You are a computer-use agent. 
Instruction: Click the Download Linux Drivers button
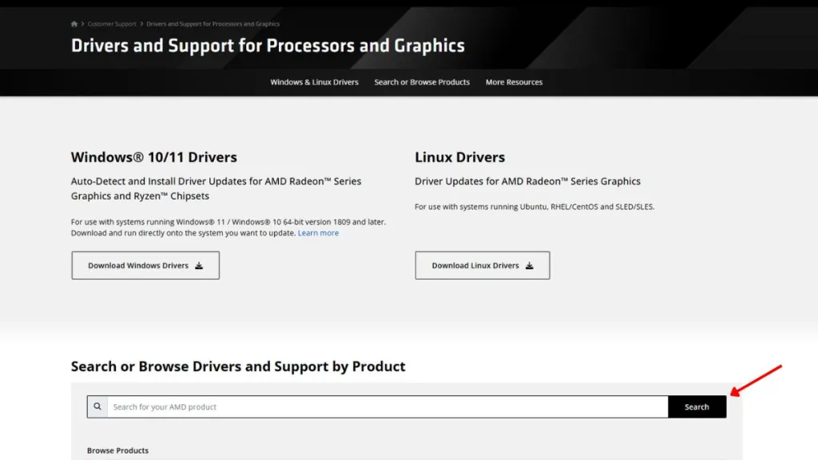point(482,265)
